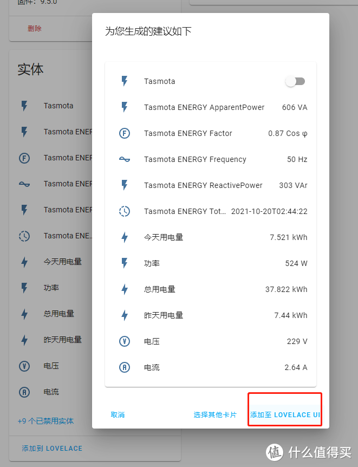
Task: Click the ampere 'A' icon beside 电流 in dialog
Action: 125,367
